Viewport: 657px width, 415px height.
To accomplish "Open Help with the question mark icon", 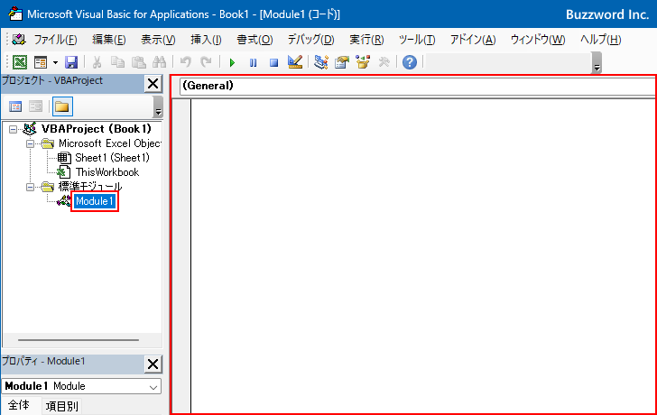I will 410,62.
